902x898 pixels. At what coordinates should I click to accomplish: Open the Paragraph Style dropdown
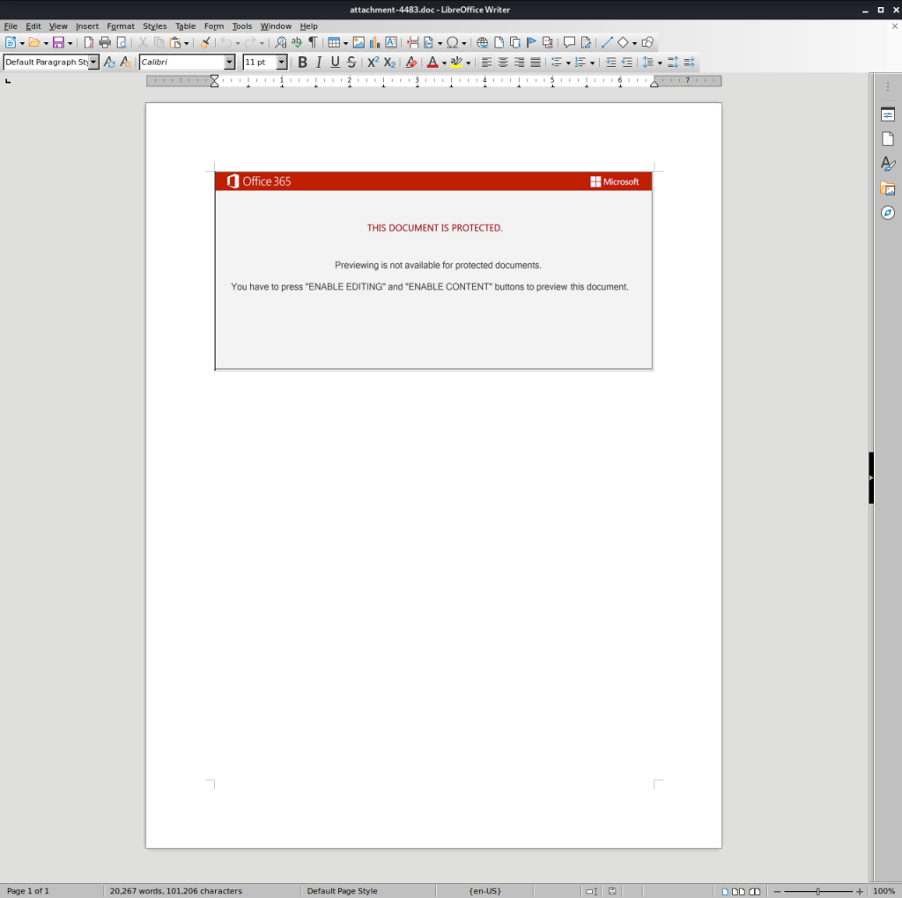[x=93, y=63]
